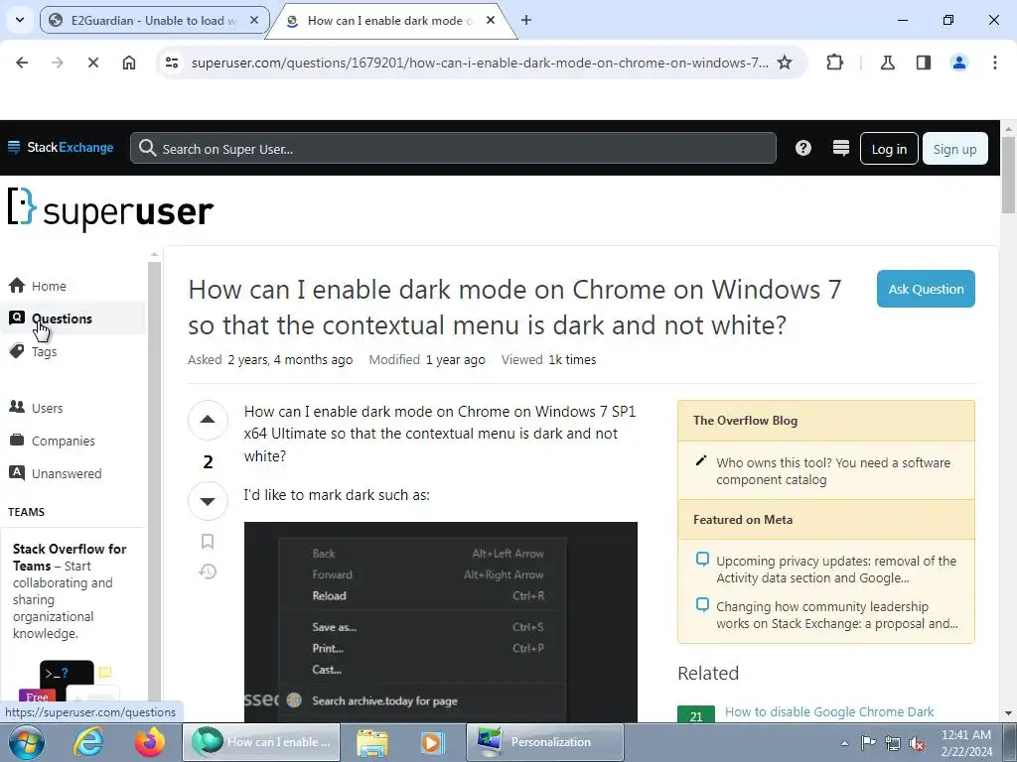Open the clock showing 12:41 AM

pos(965,742)
